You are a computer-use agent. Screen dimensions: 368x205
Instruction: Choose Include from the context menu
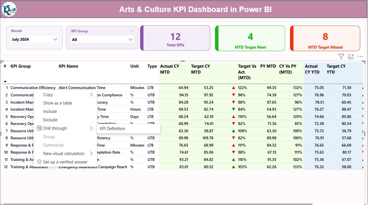[x=50, y=111]
